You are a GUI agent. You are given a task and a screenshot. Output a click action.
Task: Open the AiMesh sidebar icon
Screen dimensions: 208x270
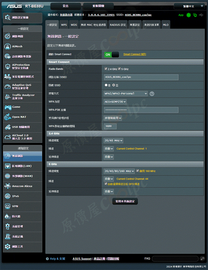point(7,46)
